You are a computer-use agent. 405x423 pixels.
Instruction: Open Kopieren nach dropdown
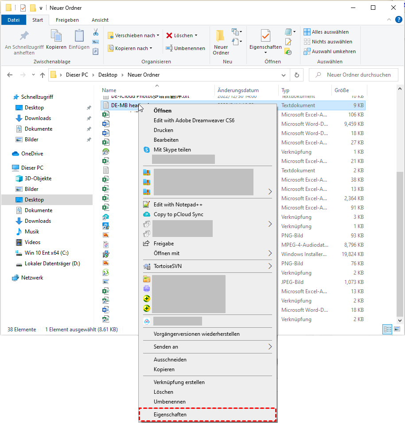coord(130,48)
